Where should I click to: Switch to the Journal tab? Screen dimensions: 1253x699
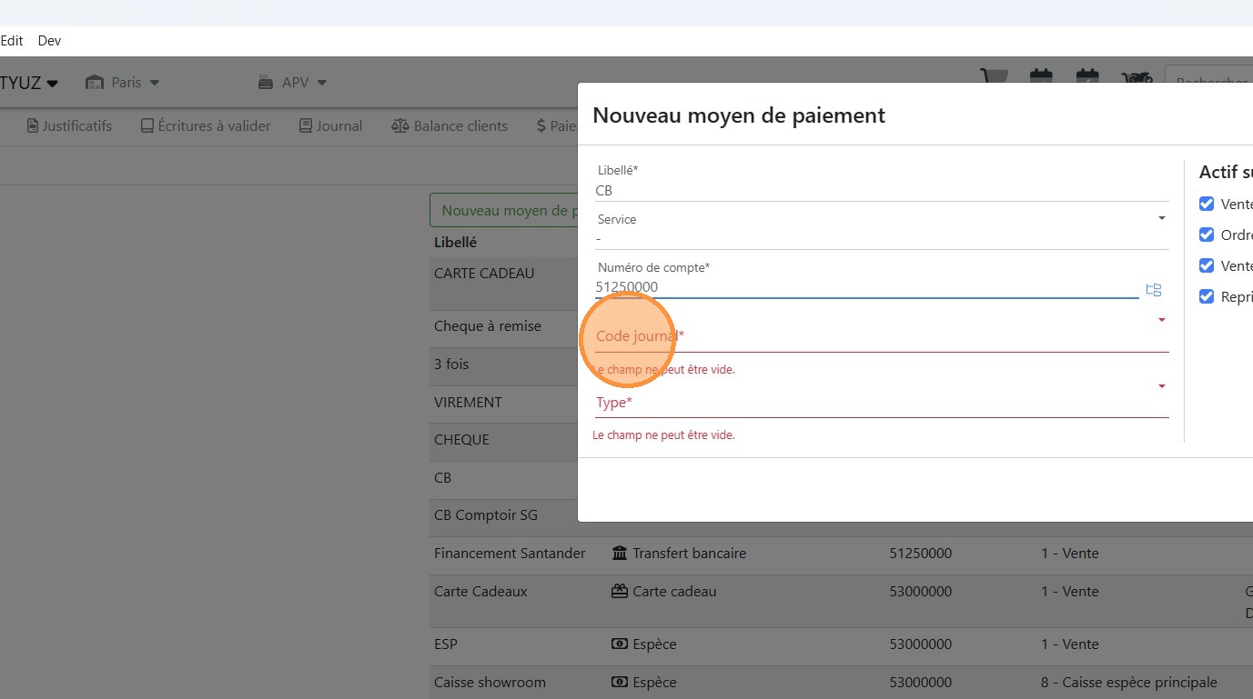click(x=331, y=126)
